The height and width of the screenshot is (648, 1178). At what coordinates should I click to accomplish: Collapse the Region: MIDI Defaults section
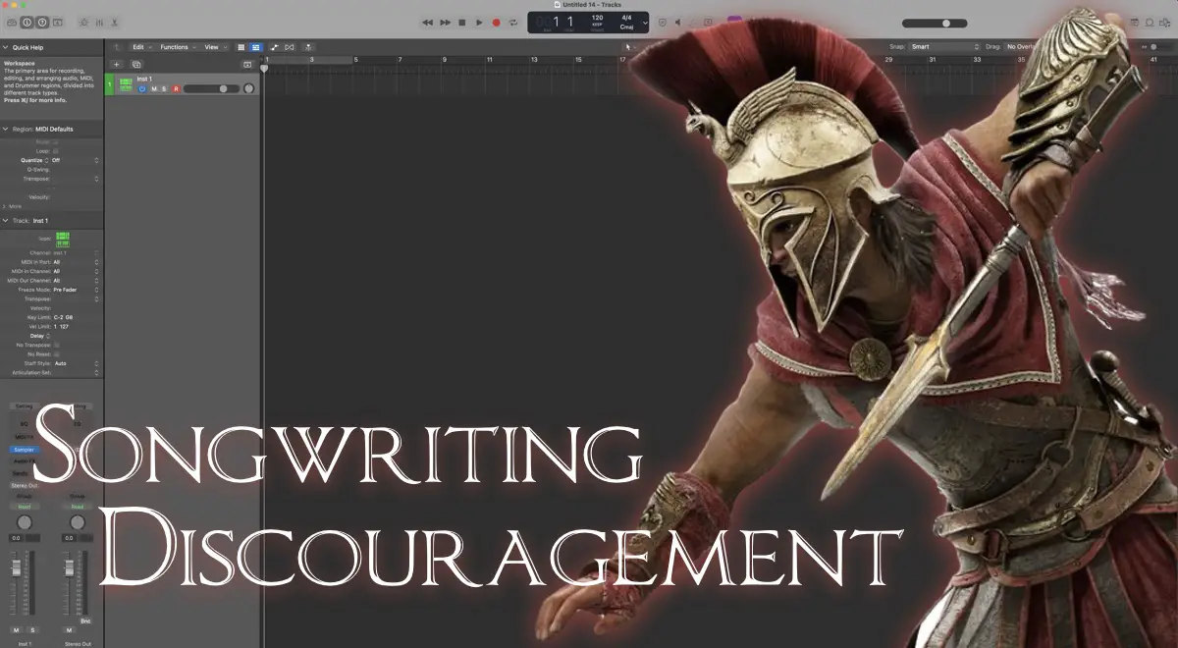[x=5, y=129]
